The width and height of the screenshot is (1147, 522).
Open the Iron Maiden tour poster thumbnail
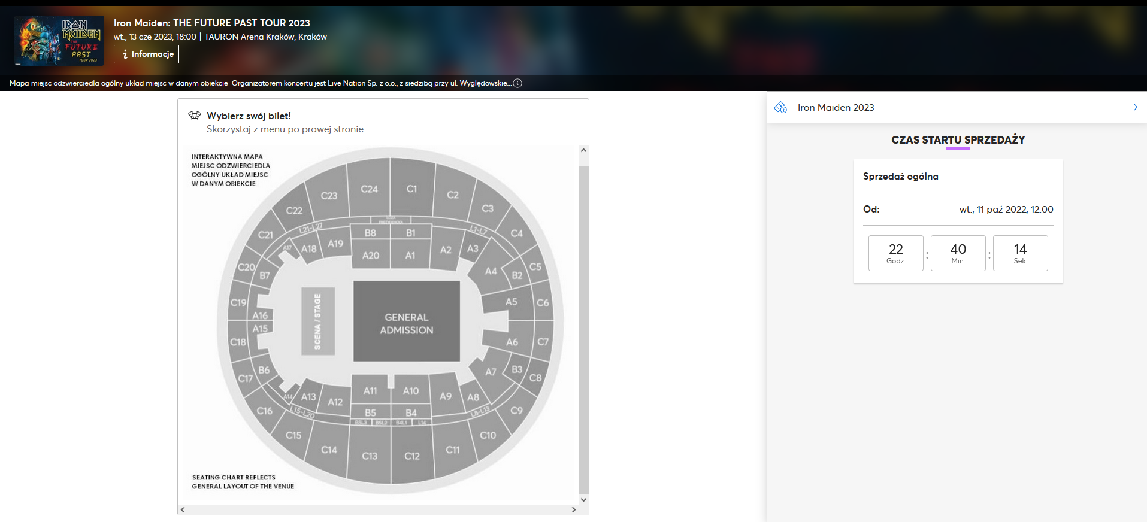click(59, 41)
